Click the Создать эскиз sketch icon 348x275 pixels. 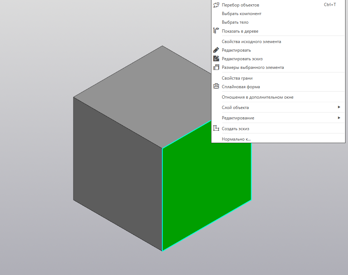[216, 128]
